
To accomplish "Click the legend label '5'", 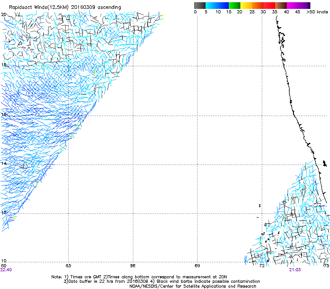I will (x=206, y=12).
